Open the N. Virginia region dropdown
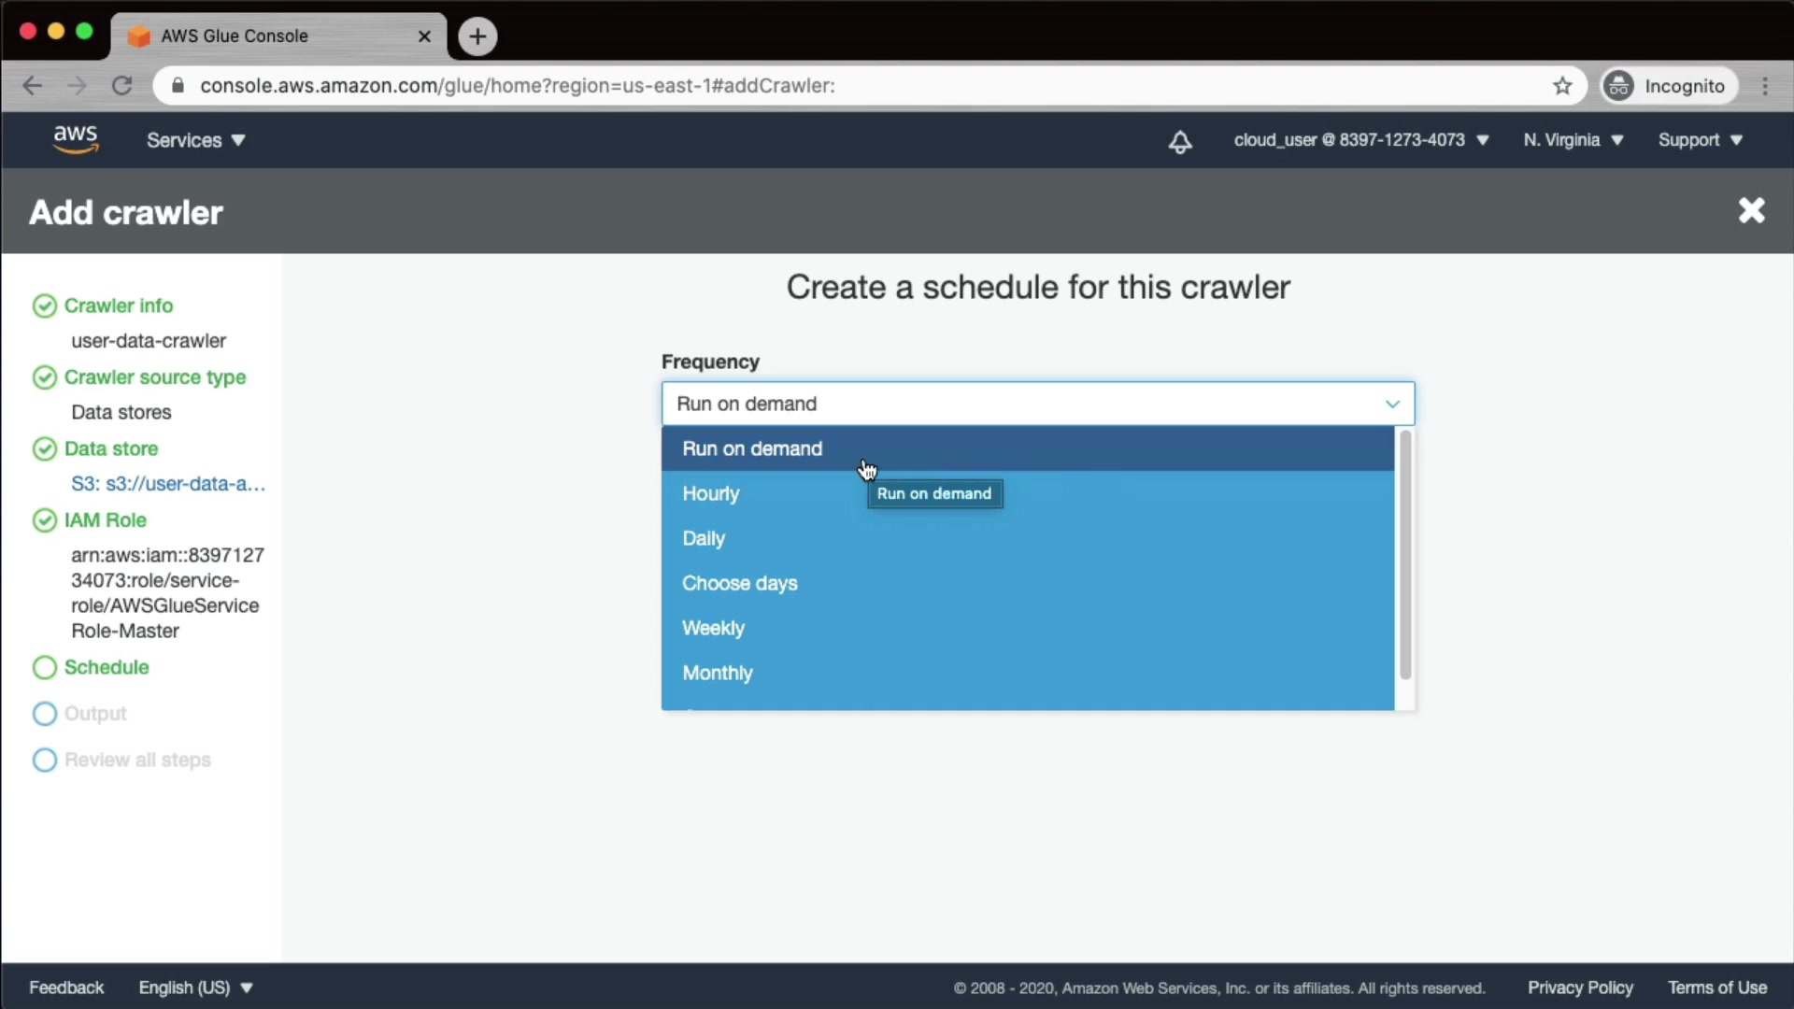This screenshot has height=1009, width=1794. pos(1573,140)
